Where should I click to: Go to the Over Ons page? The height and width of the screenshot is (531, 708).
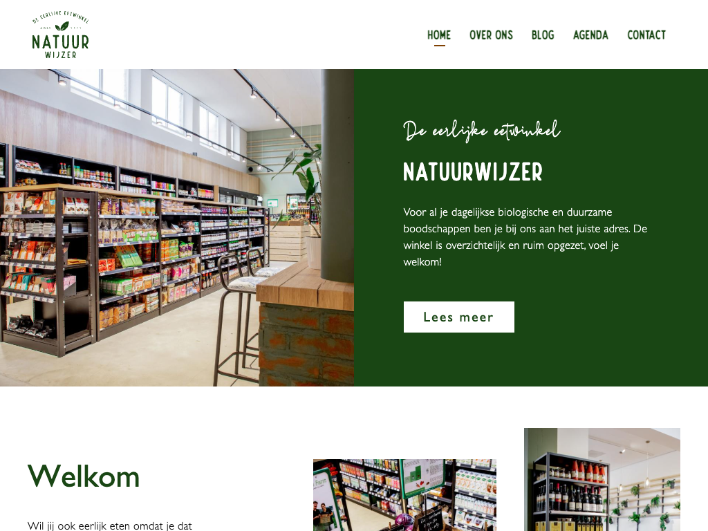491,35
